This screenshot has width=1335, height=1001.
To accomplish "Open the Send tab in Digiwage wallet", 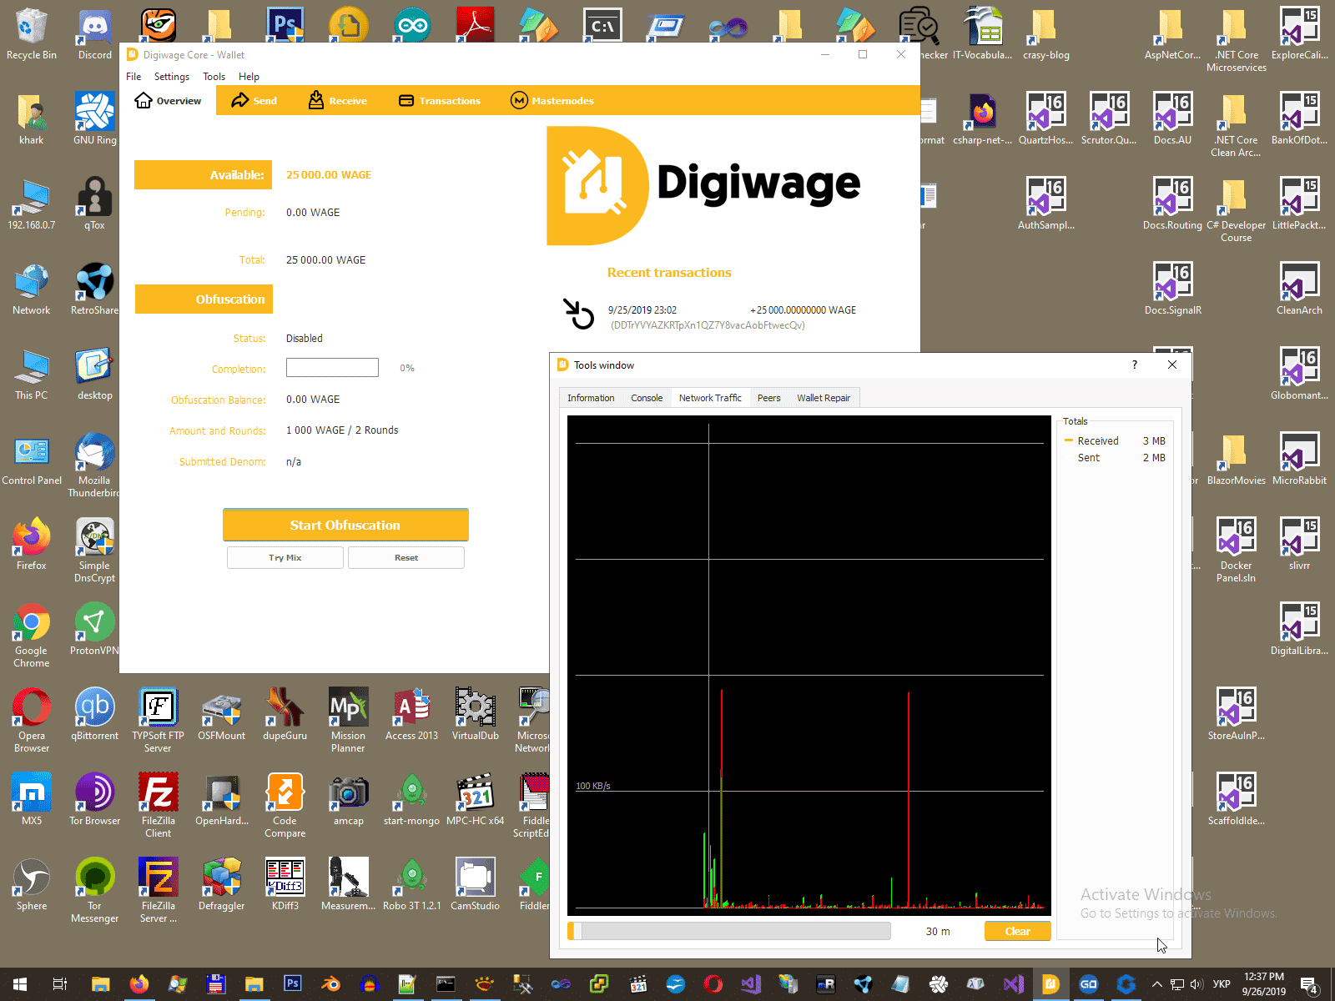I will click(x=254, y=101).
